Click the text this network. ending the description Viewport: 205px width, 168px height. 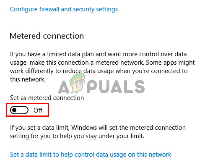pyautogui.click(x=28, y=79)
